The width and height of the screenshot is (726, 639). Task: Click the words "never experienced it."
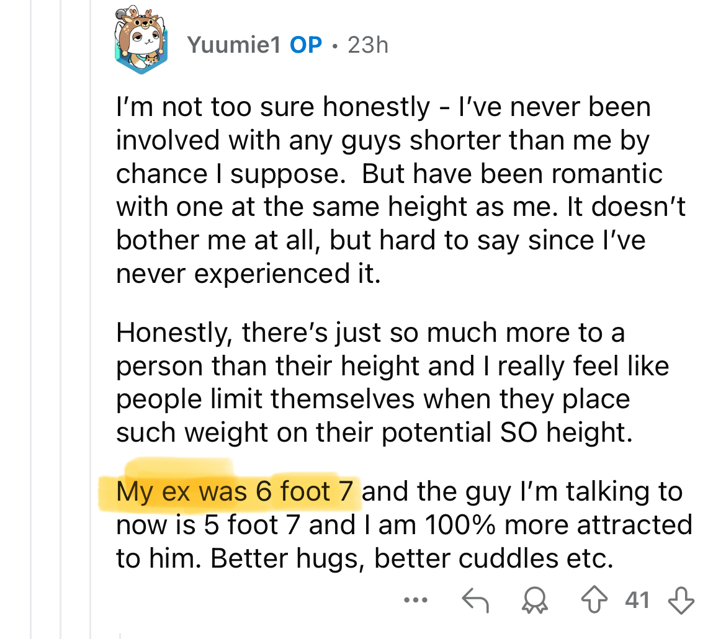pyautogui.click(x=248, y=274)
